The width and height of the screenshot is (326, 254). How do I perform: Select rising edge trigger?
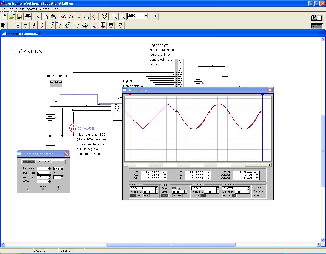click(174, 188)
